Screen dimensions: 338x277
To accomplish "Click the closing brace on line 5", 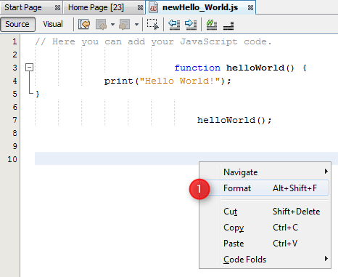I will (x=38, y=94).
